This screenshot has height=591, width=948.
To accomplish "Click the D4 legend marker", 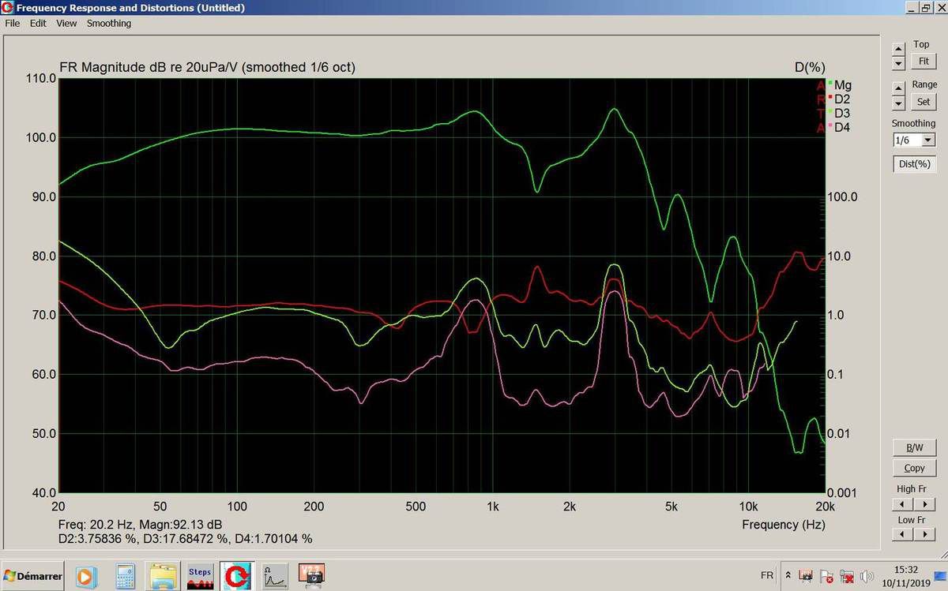I will pyautogui.click(x=830, y=125).
